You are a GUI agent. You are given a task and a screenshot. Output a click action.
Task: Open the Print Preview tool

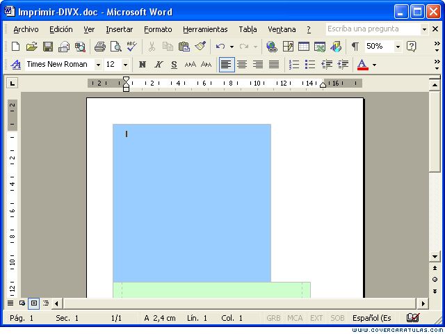click(x=116, y=47)
